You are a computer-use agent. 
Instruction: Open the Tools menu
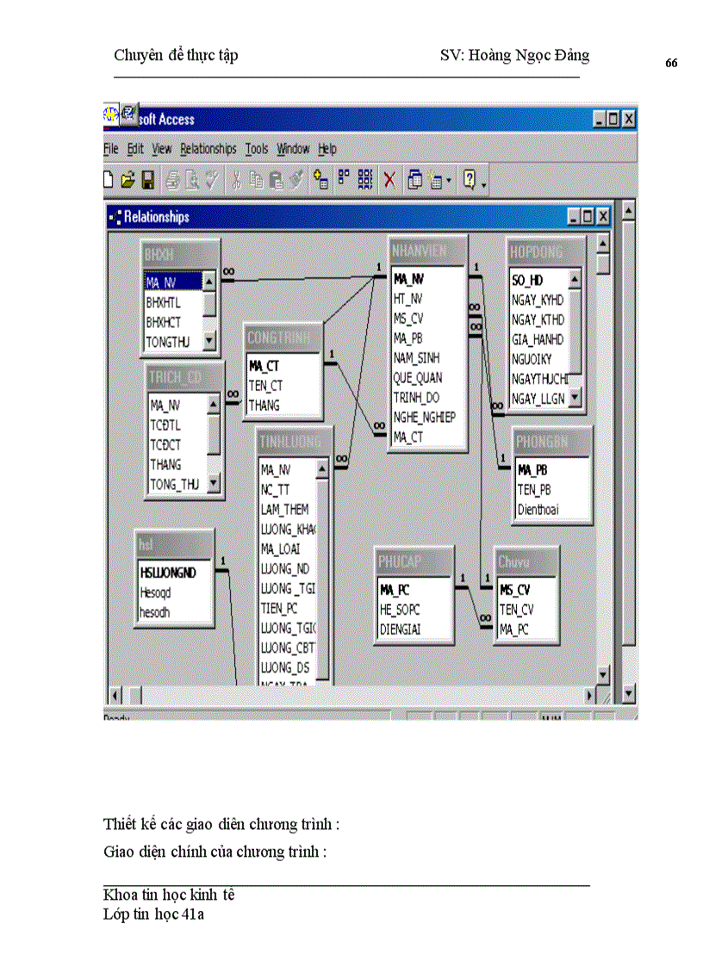click(255, 148)
